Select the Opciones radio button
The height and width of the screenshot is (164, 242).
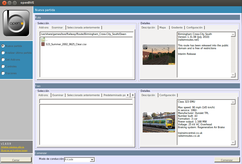[3, 73]
